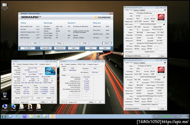Click screenshot camera icon in top GPU-Z window
The height and width of the screenshot is (125, 190).
tap(165, 10)
